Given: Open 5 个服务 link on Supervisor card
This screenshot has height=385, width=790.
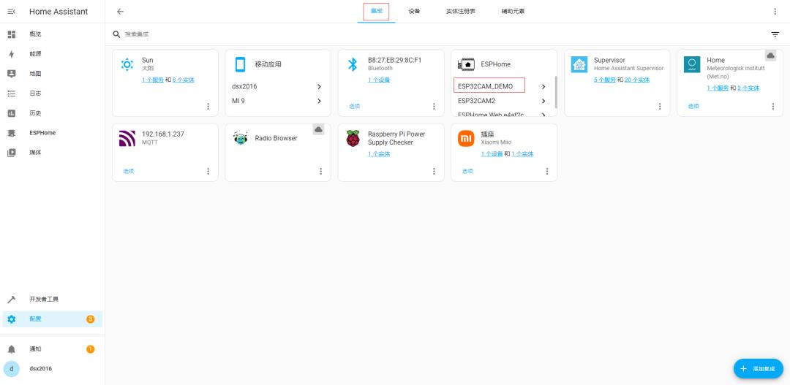Looking at the screenshot, I should click(x=605, y=80).
